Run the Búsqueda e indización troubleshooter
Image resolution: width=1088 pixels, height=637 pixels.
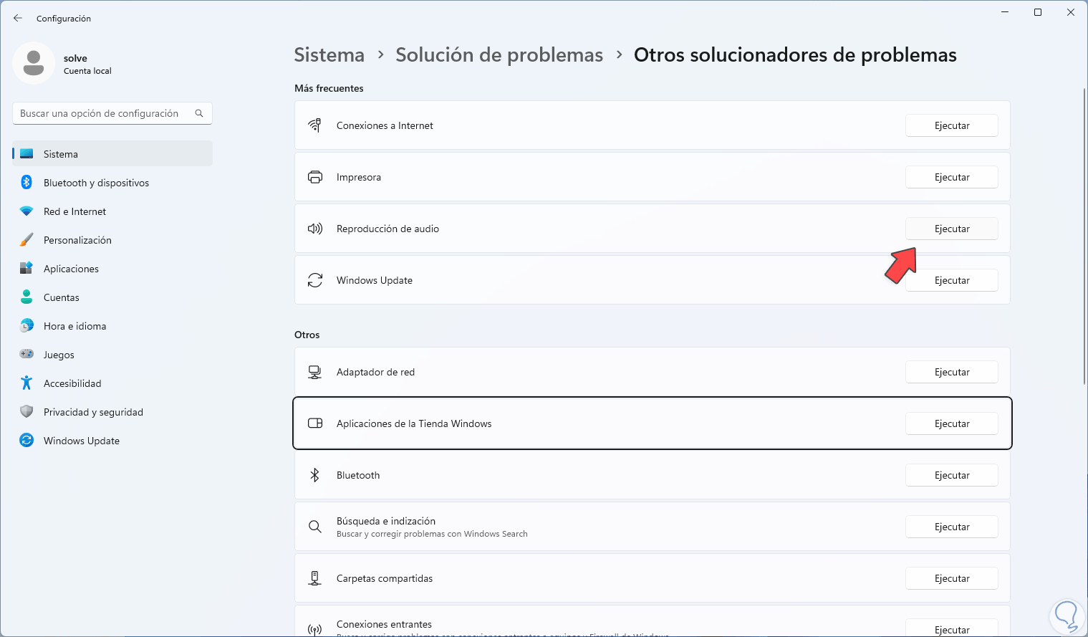click(x=951, y=527)
